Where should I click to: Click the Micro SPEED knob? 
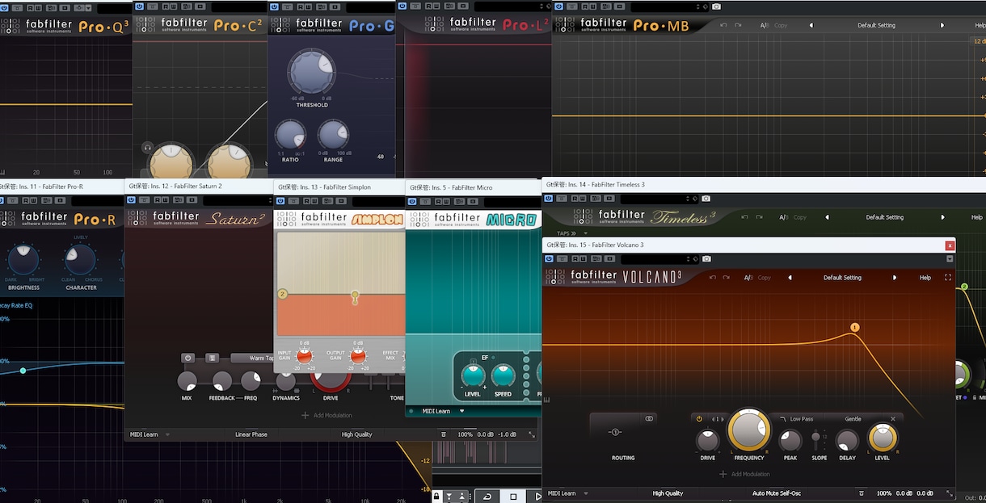click(x=503, y=375)
